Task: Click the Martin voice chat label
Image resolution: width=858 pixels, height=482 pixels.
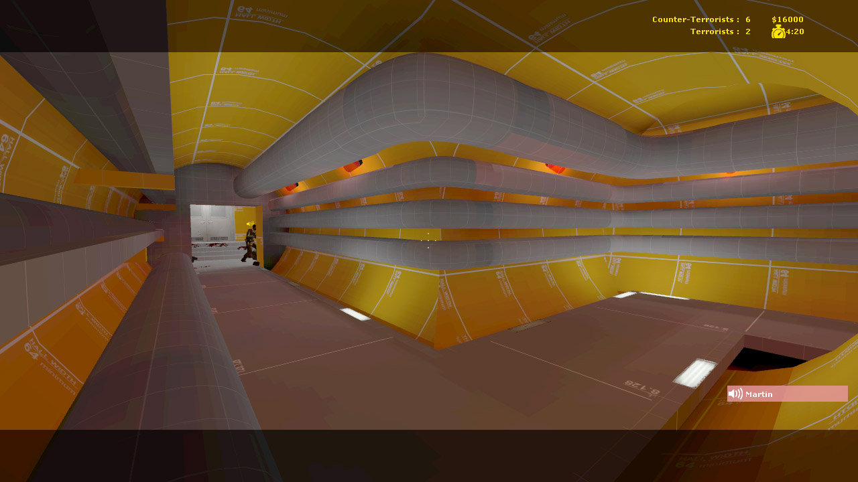Action: [x=759, y=394]
